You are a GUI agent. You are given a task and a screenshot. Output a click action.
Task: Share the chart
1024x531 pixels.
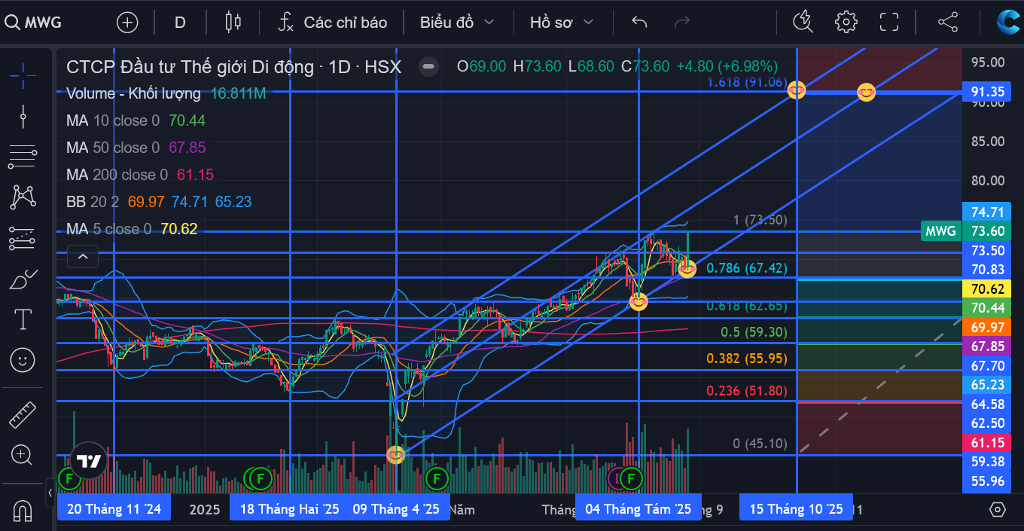coord(948,22)
